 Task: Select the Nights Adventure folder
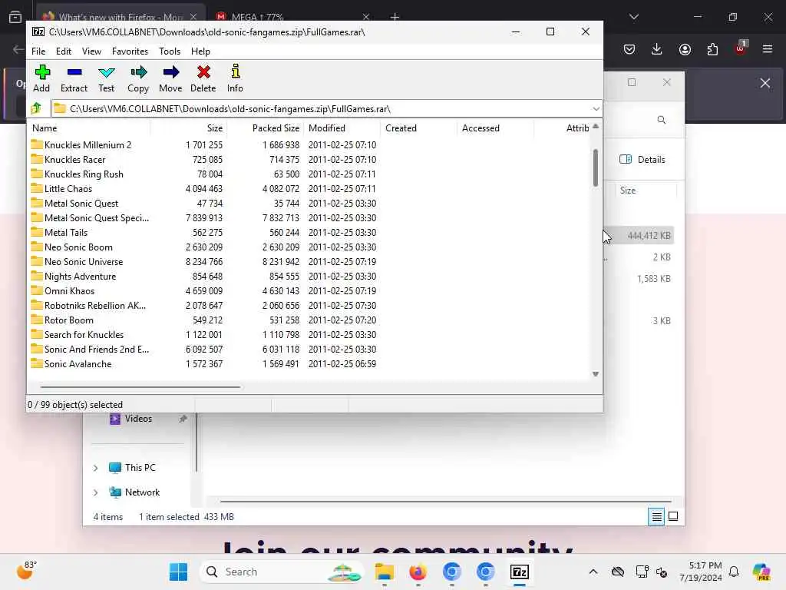point(80,277)
